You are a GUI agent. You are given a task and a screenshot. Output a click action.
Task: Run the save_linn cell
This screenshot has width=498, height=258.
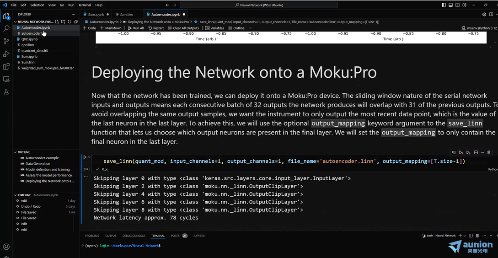pos(85,157)
